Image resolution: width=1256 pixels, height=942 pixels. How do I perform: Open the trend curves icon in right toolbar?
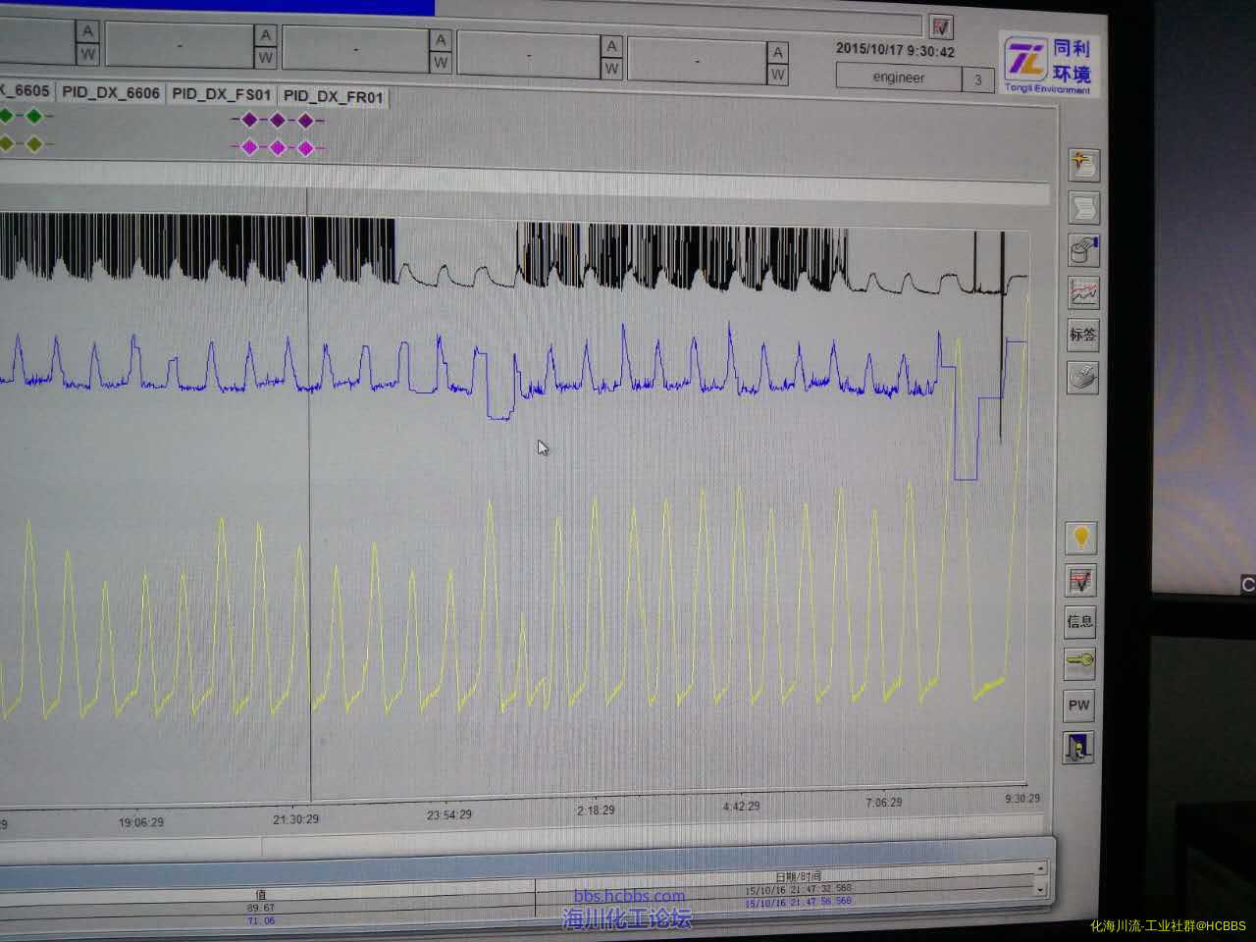pyautogui.click(x=1083, y=292)
